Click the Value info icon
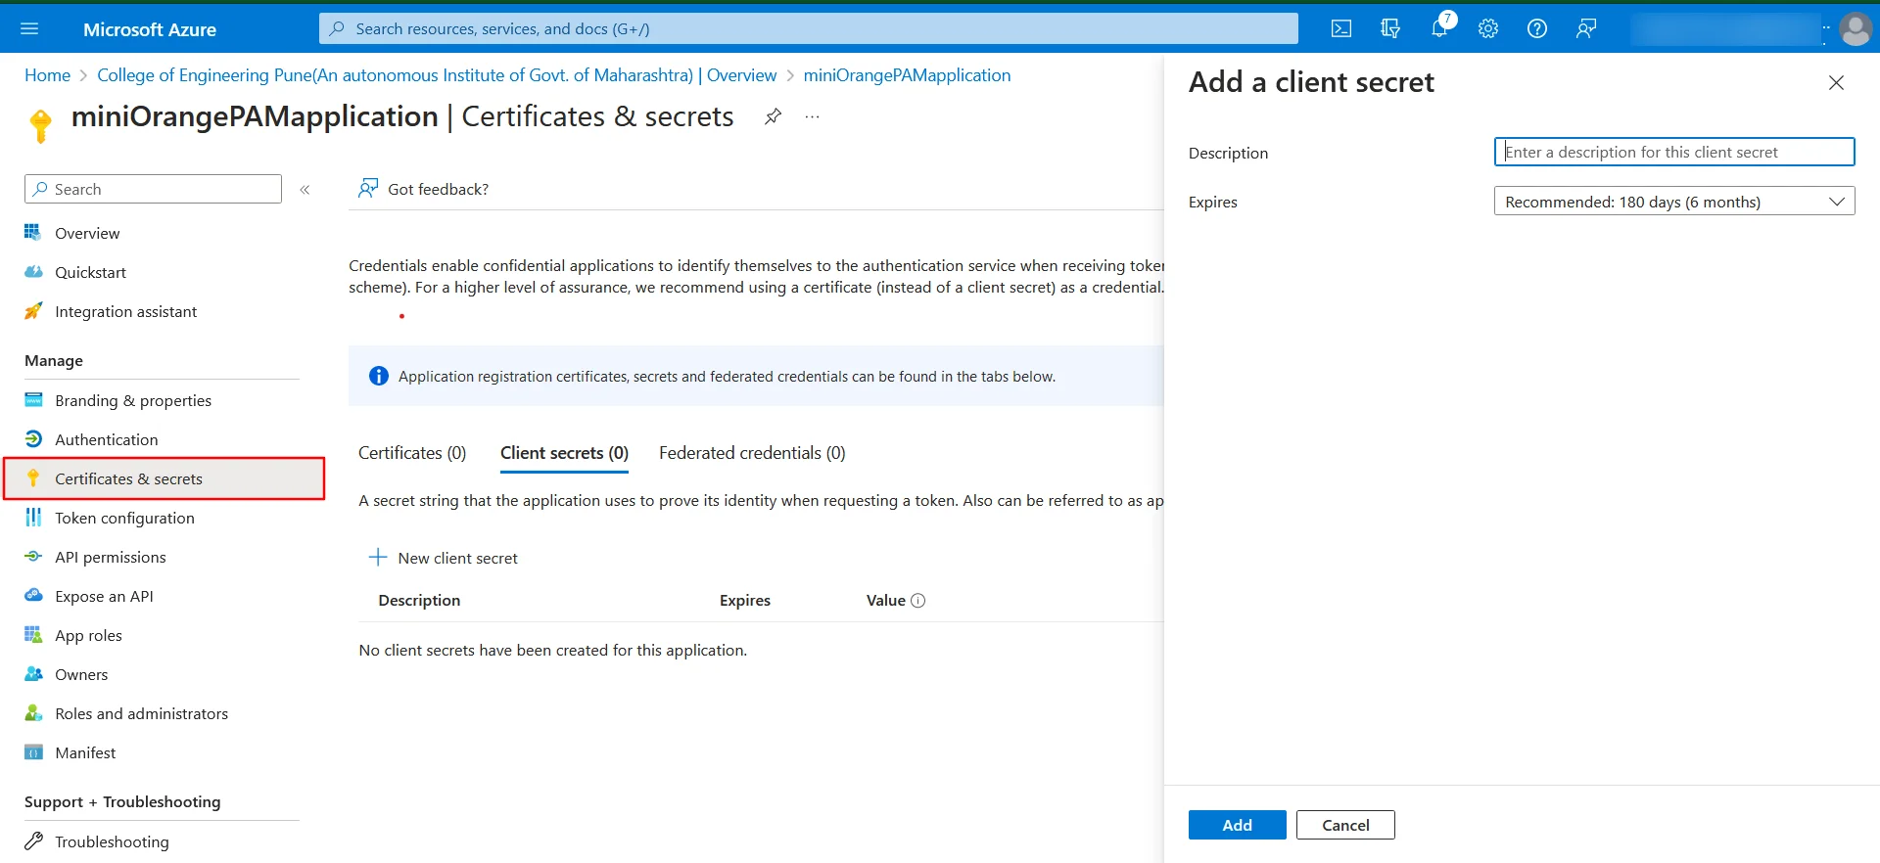Screen dimensions: 1880x863 917,601
